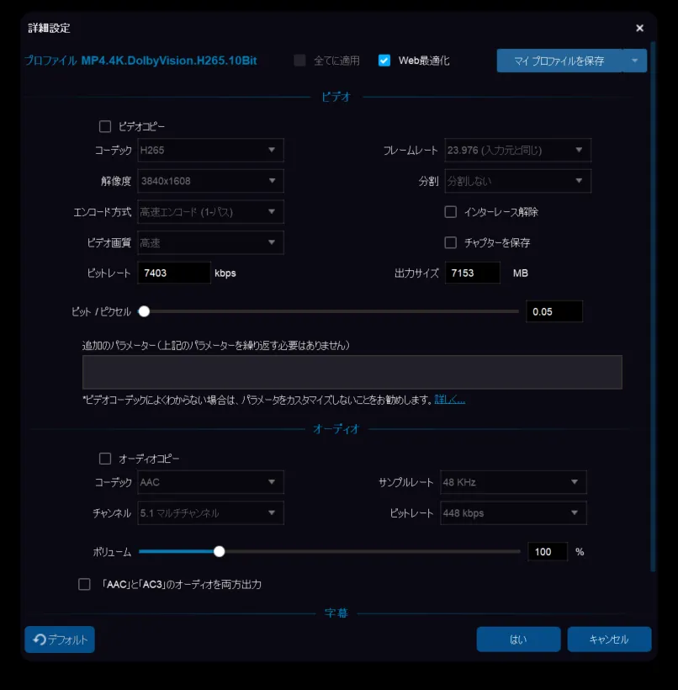The height and width of the screenshot is (690, 678).
Task: Expand the サンプルレート 48 KHz dropdown
Action: pos(513,482)
